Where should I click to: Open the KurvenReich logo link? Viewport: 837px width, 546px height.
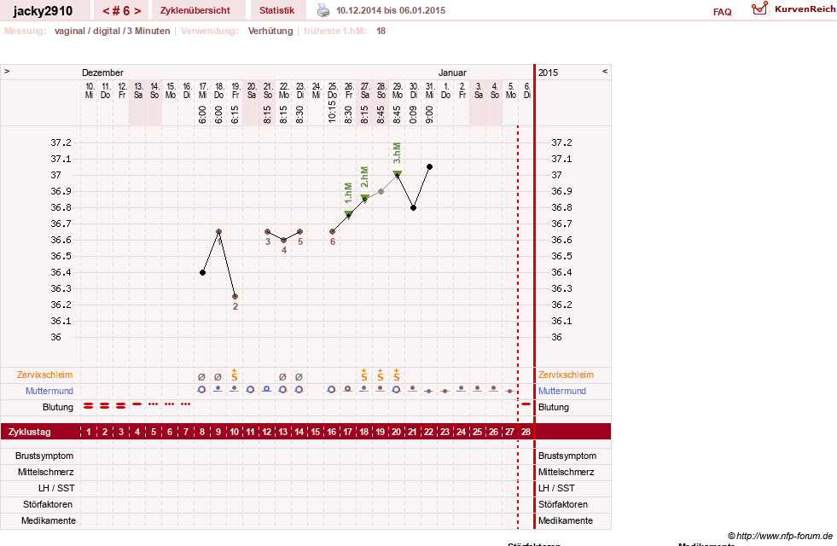coord(793,9)
